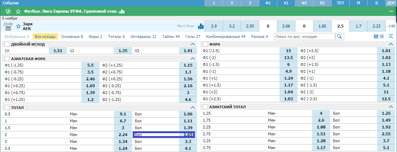
Task: Select Ф1 (+0.75) odds 1.39
Action: coord(90,93)
